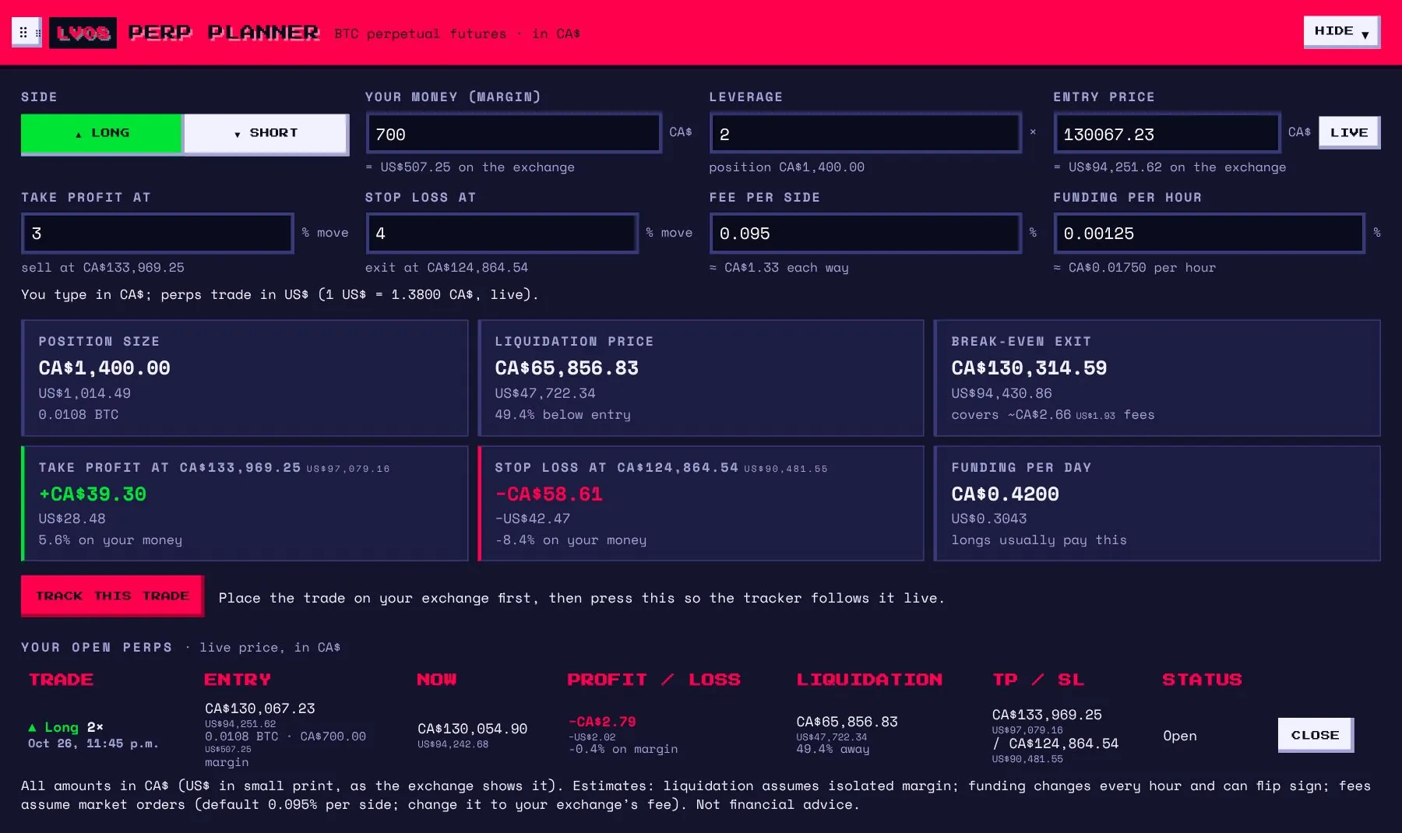Screen dimensions: 1402x833
Task: Click the TP / SL column header
Action: click(1037, 680)
